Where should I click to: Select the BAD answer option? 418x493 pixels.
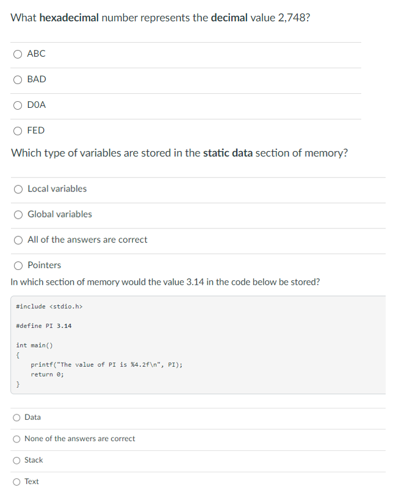[x=18, y=79]
